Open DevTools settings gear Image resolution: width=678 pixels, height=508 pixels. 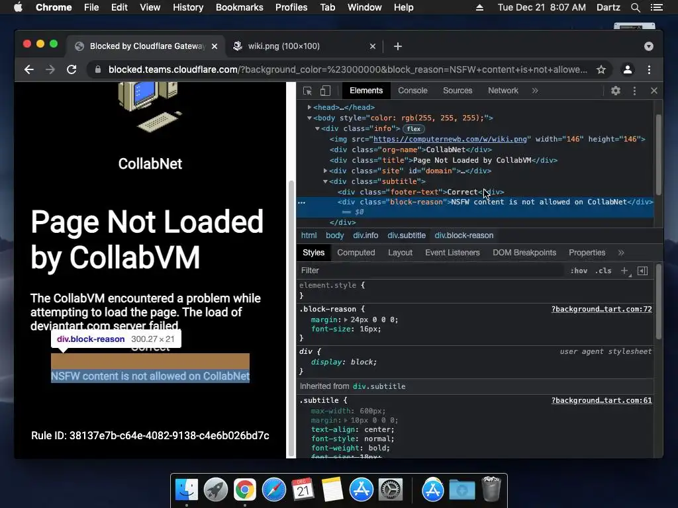[x=616, y=91]
